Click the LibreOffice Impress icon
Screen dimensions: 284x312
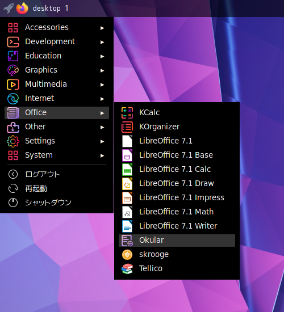click(127, 198)
